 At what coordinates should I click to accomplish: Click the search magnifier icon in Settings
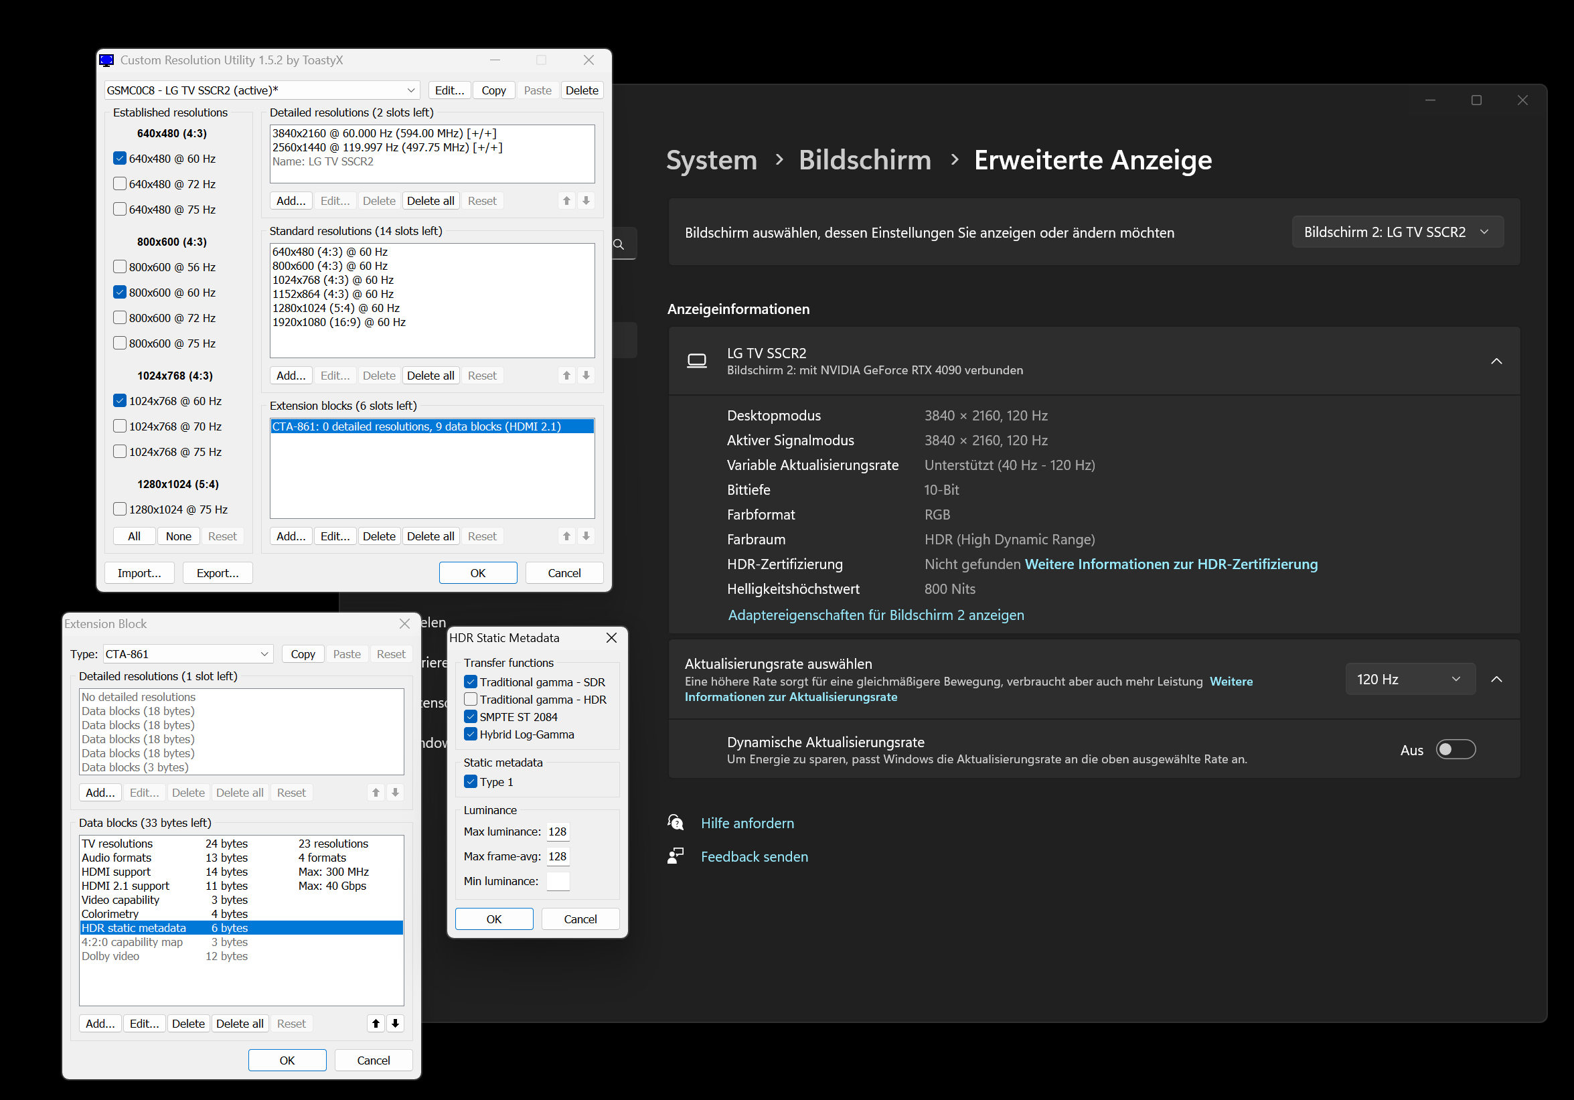[x=619, y=244]
